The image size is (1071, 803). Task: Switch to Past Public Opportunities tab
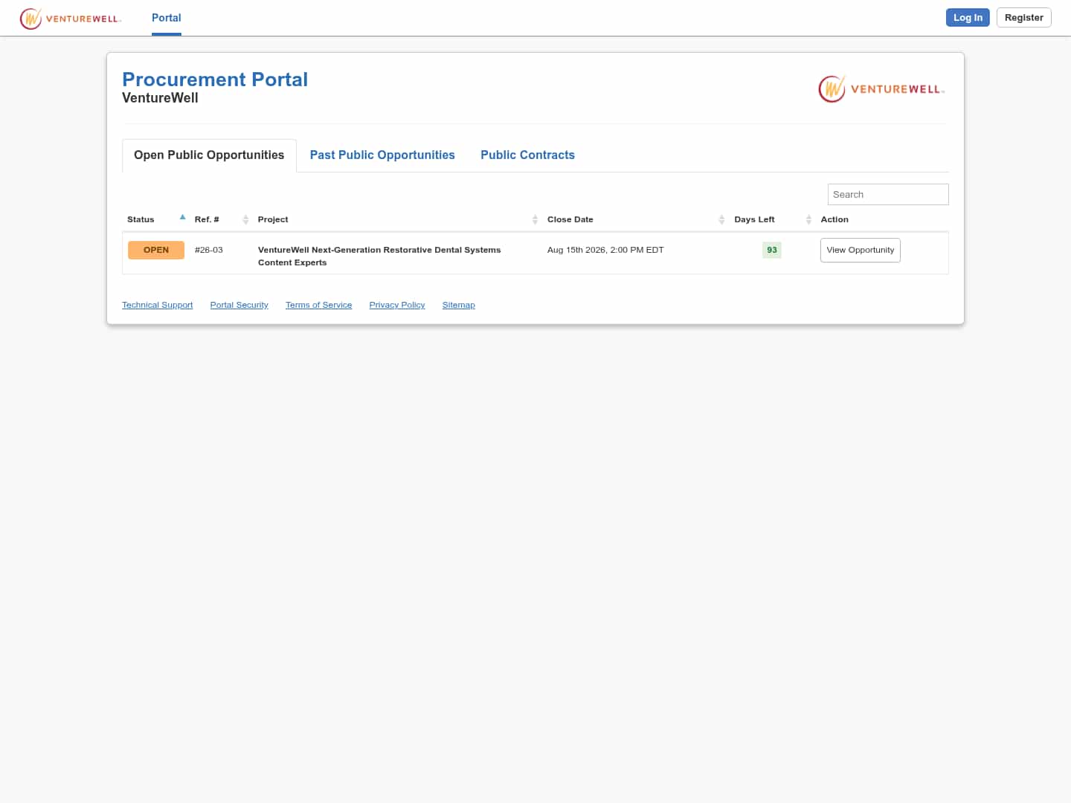click(x=382, y=155)
